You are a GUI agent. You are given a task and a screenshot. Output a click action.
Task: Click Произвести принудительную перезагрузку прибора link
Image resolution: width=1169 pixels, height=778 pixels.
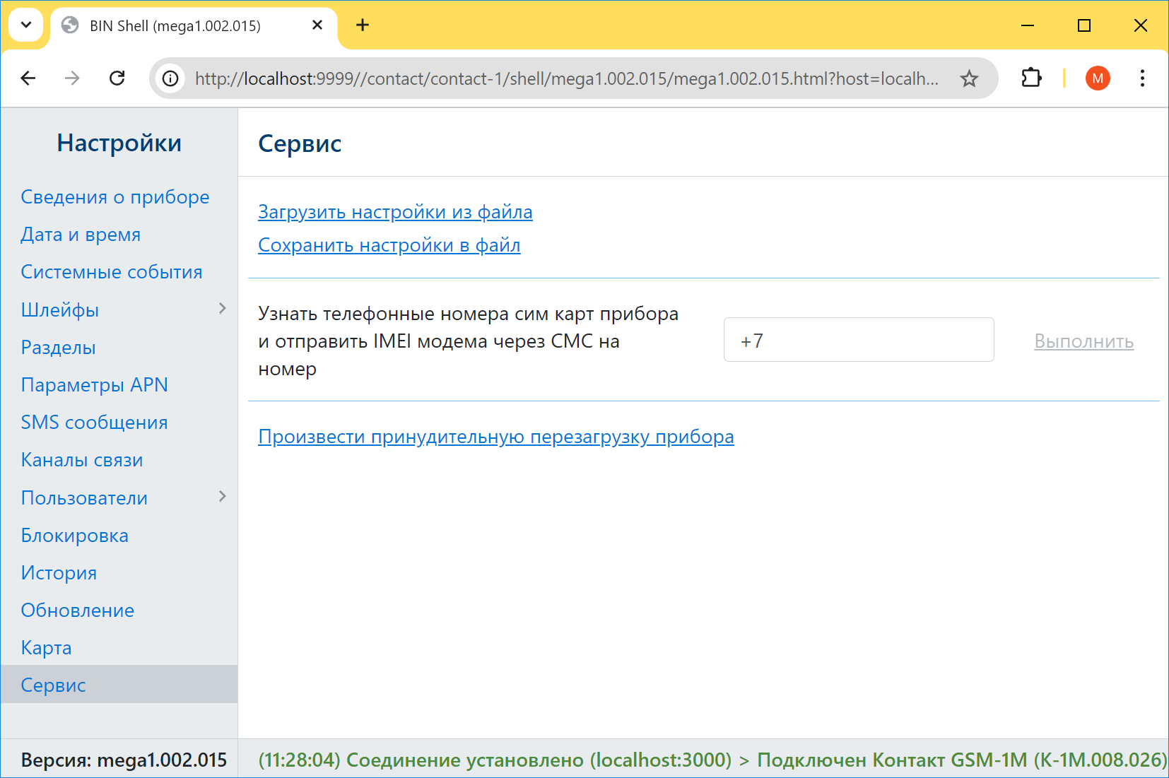[495, 437]
